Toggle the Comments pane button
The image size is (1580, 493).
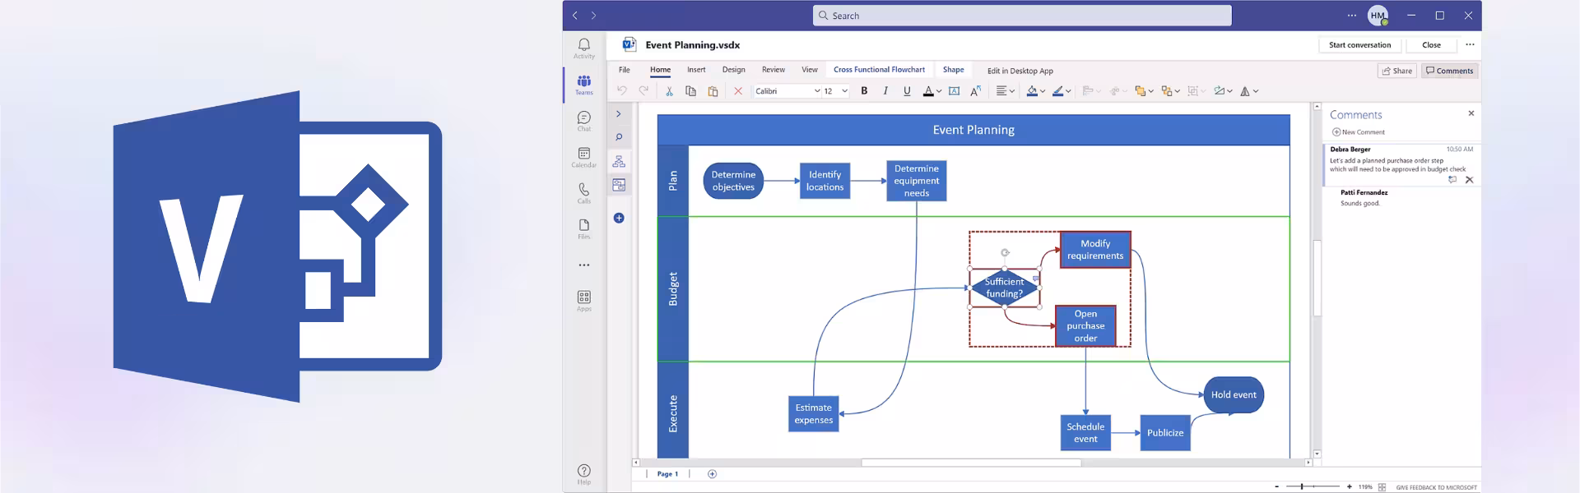pyautogui.click(x=1450, y=71)
